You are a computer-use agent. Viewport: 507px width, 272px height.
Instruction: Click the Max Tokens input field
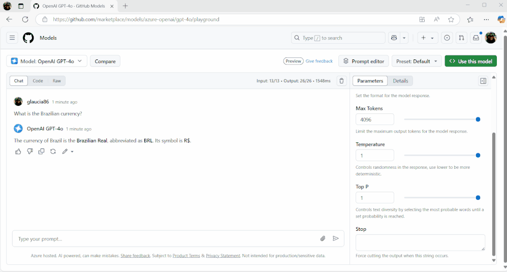[x=375, y=119]
